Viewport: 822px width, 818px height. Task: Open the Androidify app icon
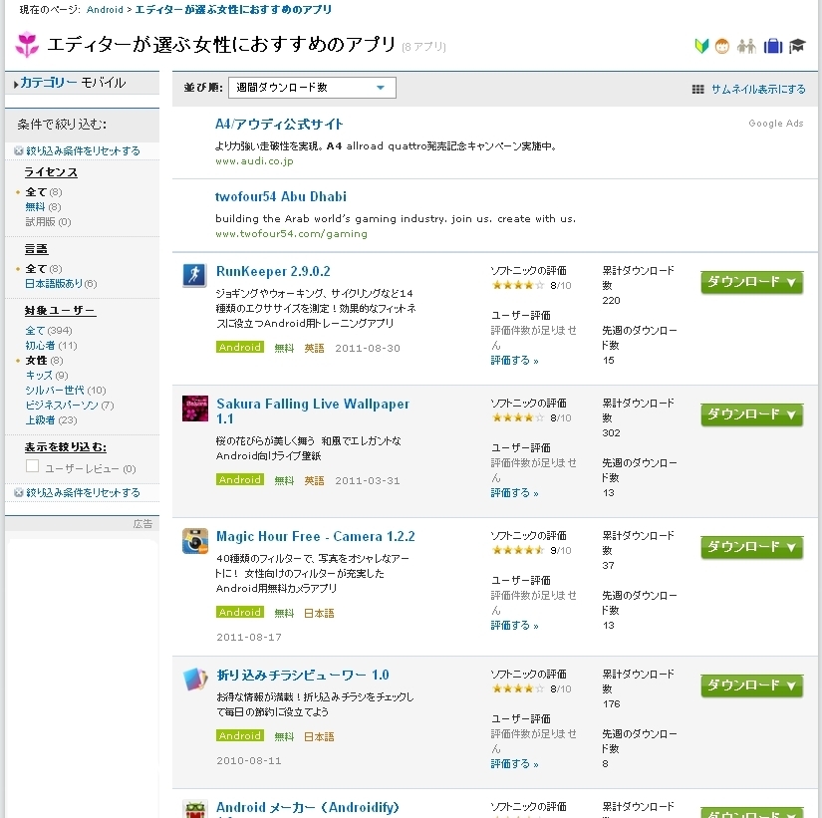pyautogui.click(x=194, y=809)
